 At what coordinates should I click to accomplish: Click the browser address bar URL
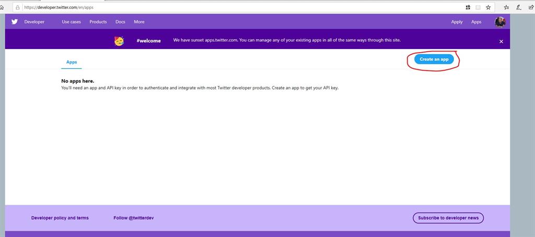pyautogui.click(x=59, y=7)
